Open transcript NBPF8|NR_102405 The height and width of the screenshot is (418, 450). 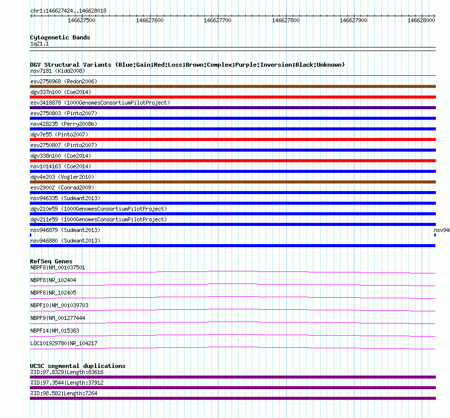(53, 293)
